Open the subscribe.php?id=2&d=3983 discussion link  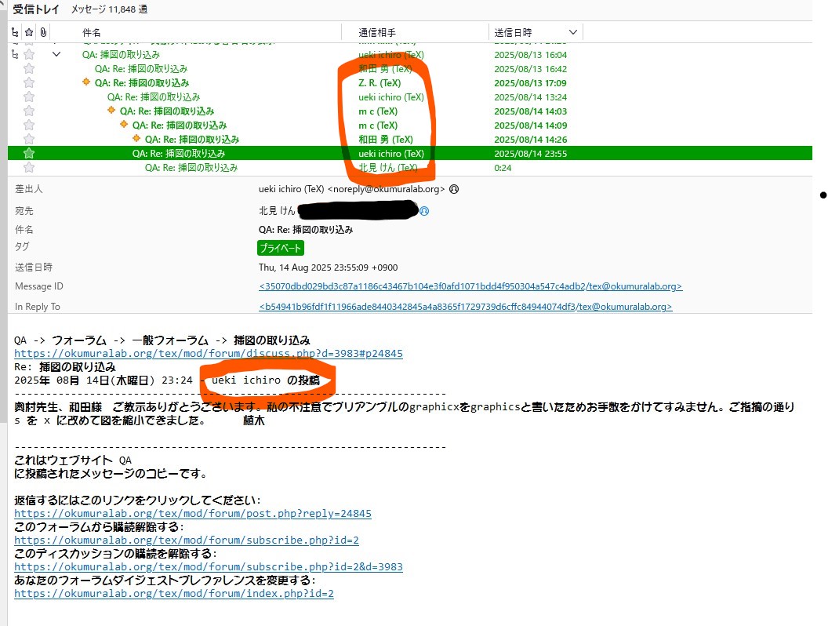click(x=209, y=567)
